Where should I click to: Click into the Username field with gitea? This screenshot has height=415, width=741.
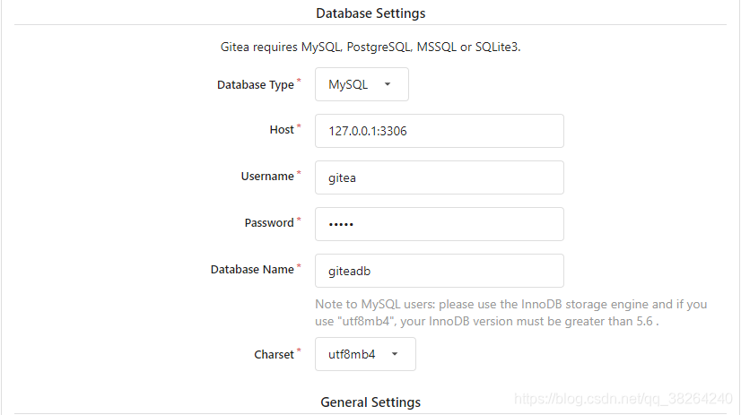click(x=440, y=177)
